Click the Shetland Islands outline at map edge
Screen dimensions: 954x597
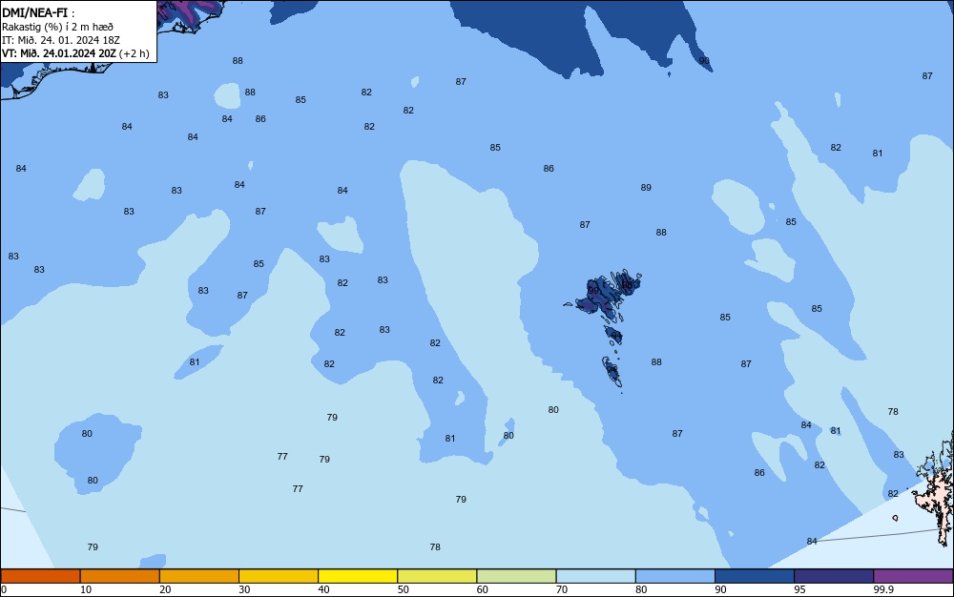tap(935, 489)
